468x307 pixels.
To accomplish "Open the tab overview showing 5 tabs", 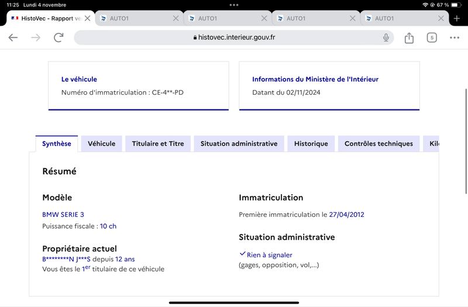I will pyautogui.click(x=432, y=37).
